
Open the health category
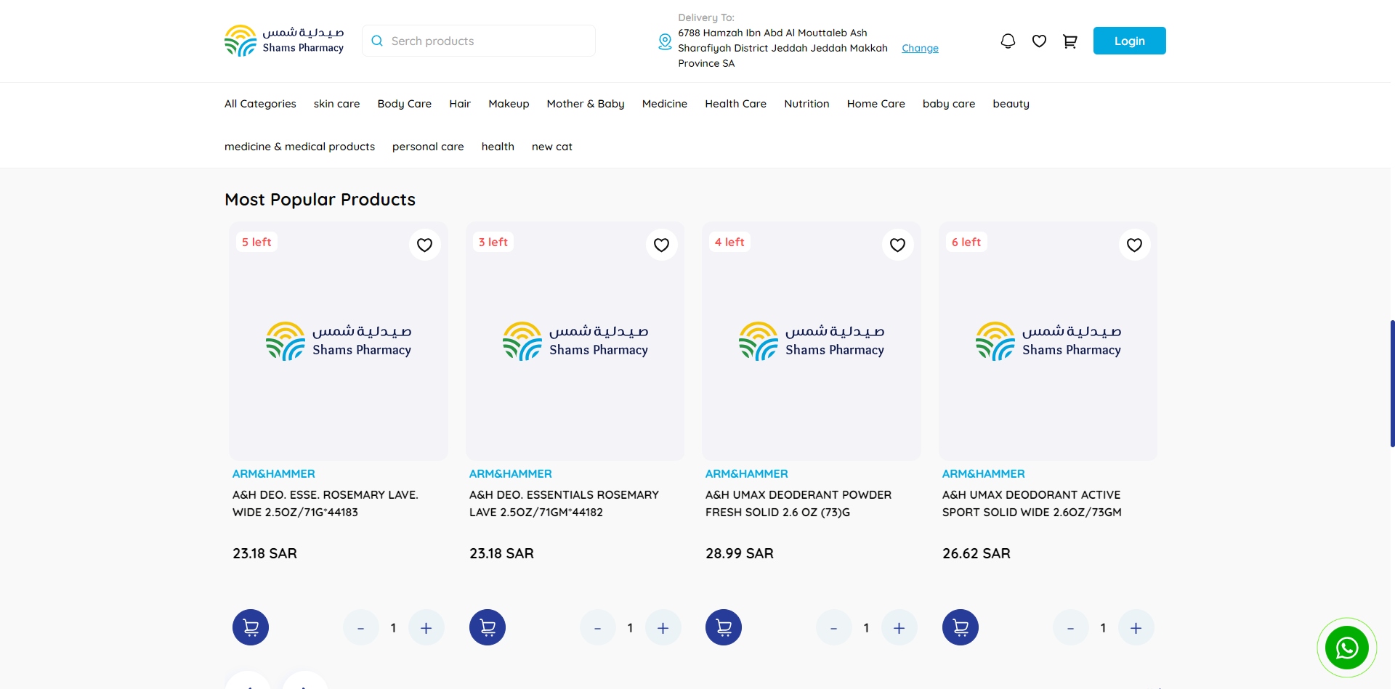tap(498, 147)
